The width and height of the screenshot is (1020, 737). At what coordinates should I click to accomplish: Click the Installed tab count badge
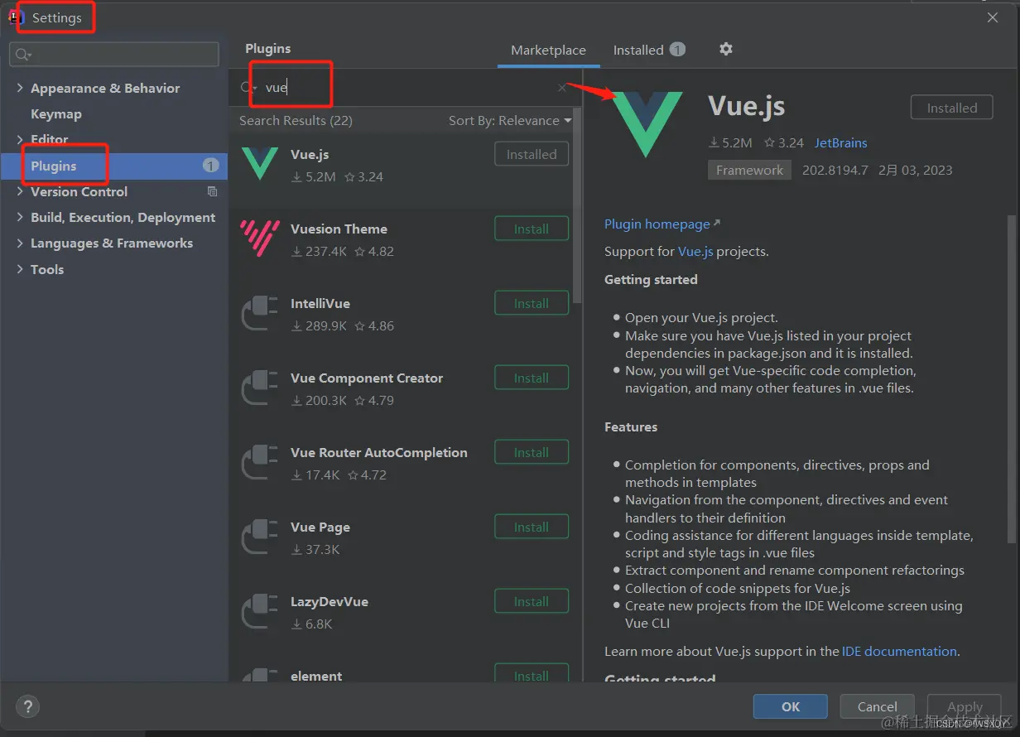677,50
